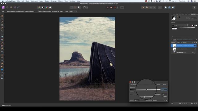
Task: Toggle Curves adjustment layer visibility
Action: point(195,49)
